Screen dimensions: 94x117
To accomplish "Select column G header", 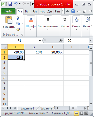I will 34,47.
